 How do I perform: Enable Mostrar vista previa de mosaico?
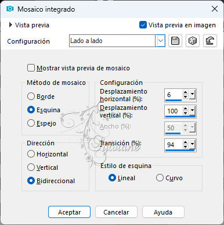pos(31,68)
